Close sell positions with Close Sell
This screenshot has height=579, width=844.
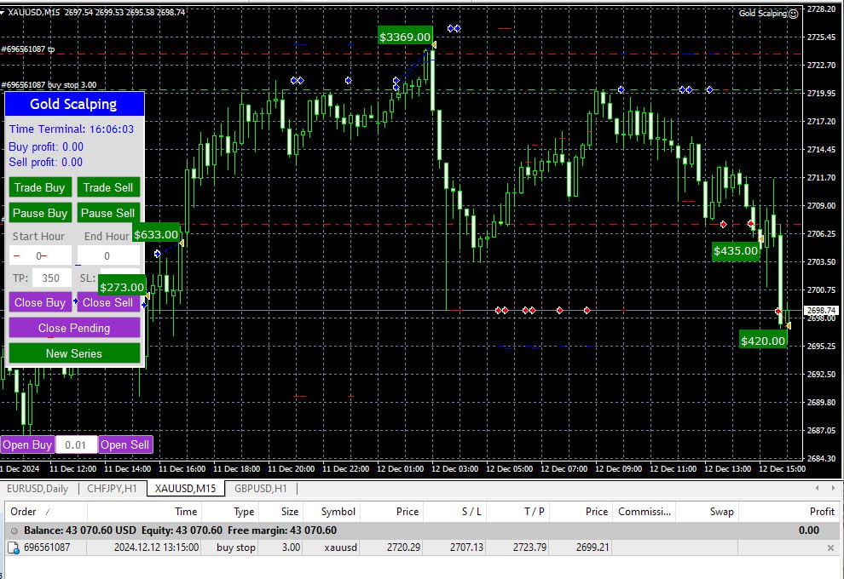108,302
